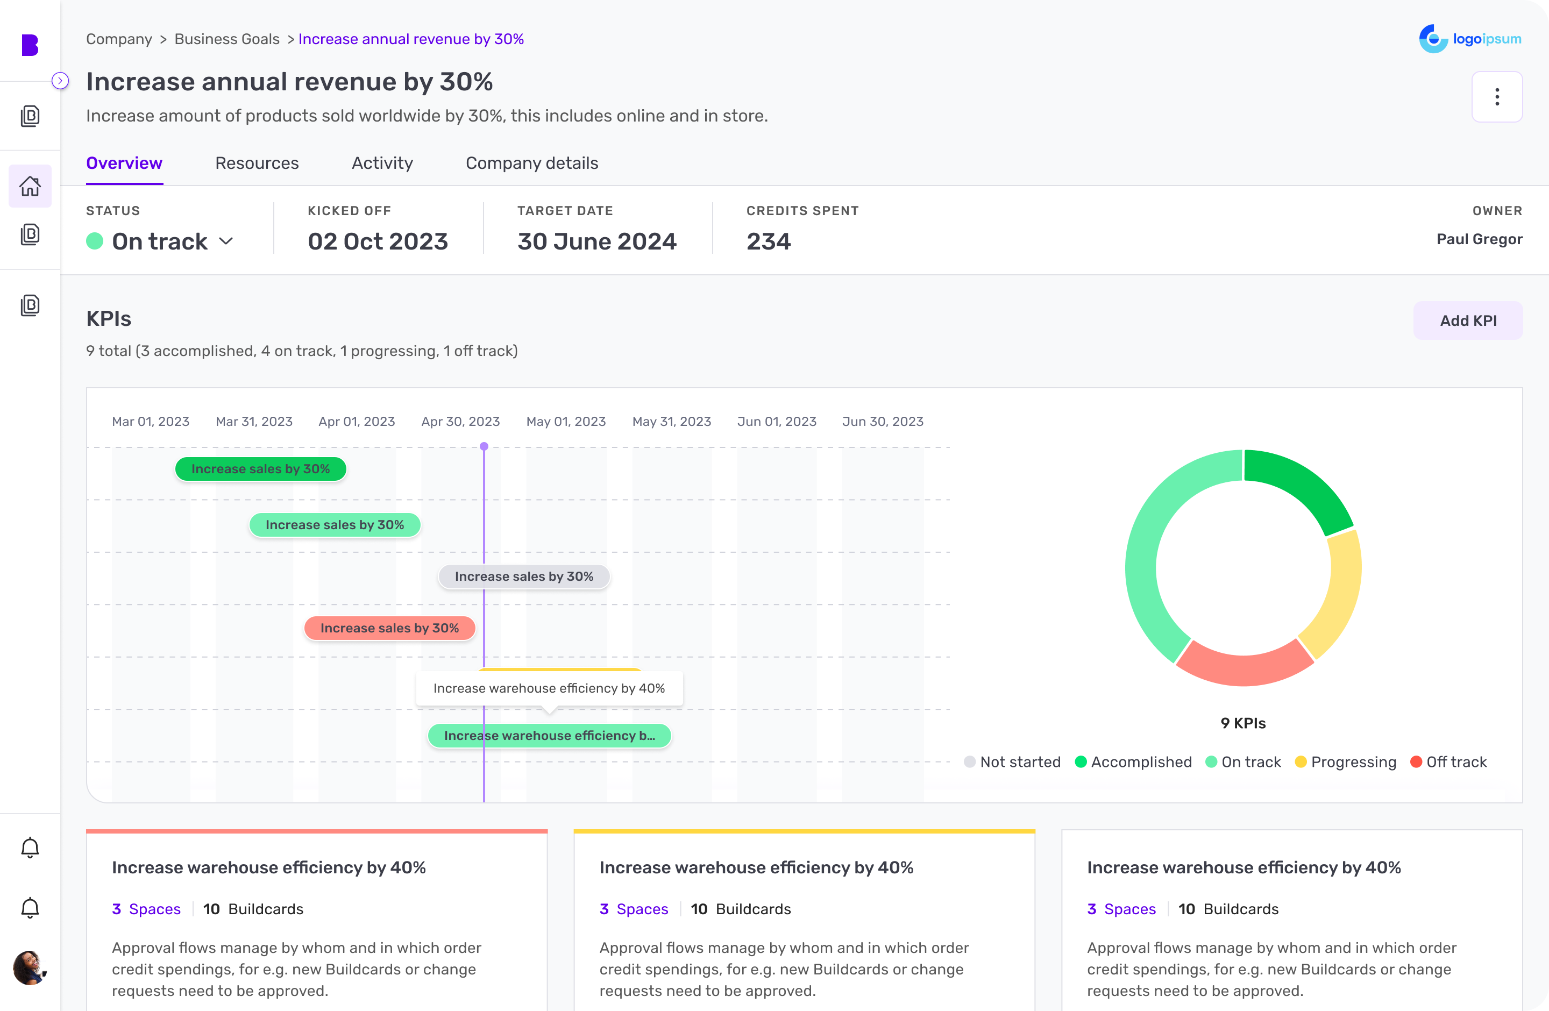Screen dimensions: 1549x1011
Task: Toggle the Accomplished legend item
Action: pos(1133,762)
